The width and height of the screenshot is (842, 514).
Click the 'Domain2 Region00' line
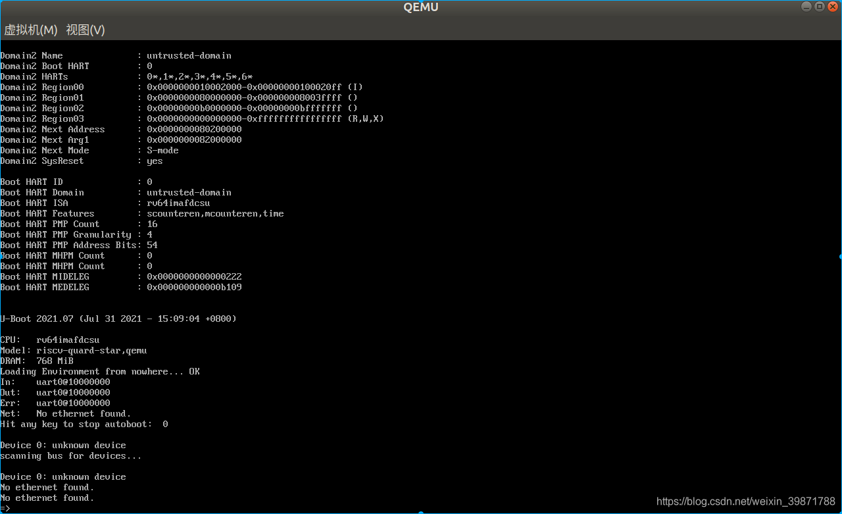(182, 87)
